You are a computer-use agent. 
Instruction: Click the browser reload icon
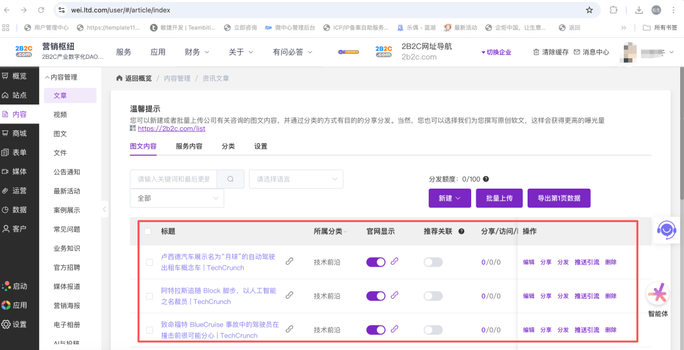tap(41, 10)
